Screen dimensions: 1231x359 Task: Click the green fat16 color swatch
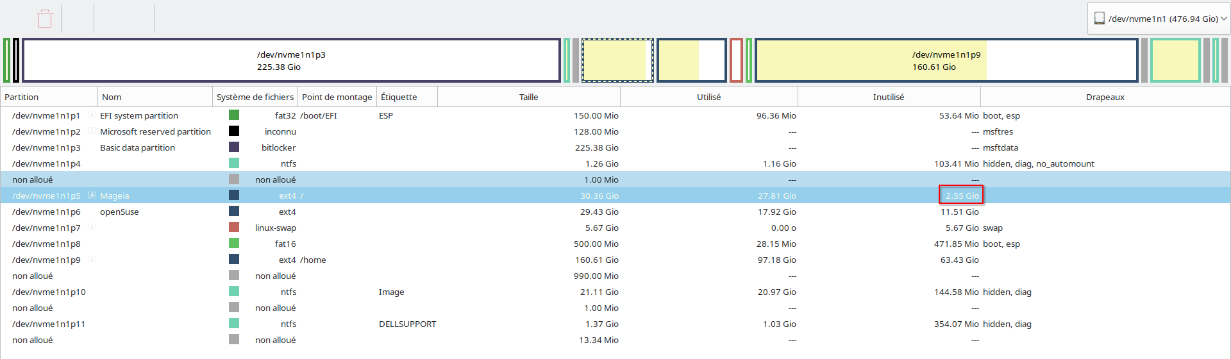pyautogui.click(x=234, y=243)
